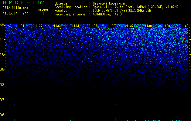Click the 0.8 kHz axis label
Viewport: 191px width, 121px height.
[x=2, y=85]
